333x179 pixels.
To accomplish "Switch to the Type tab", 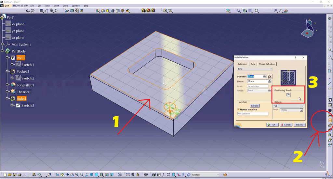I will click(253, 64).
